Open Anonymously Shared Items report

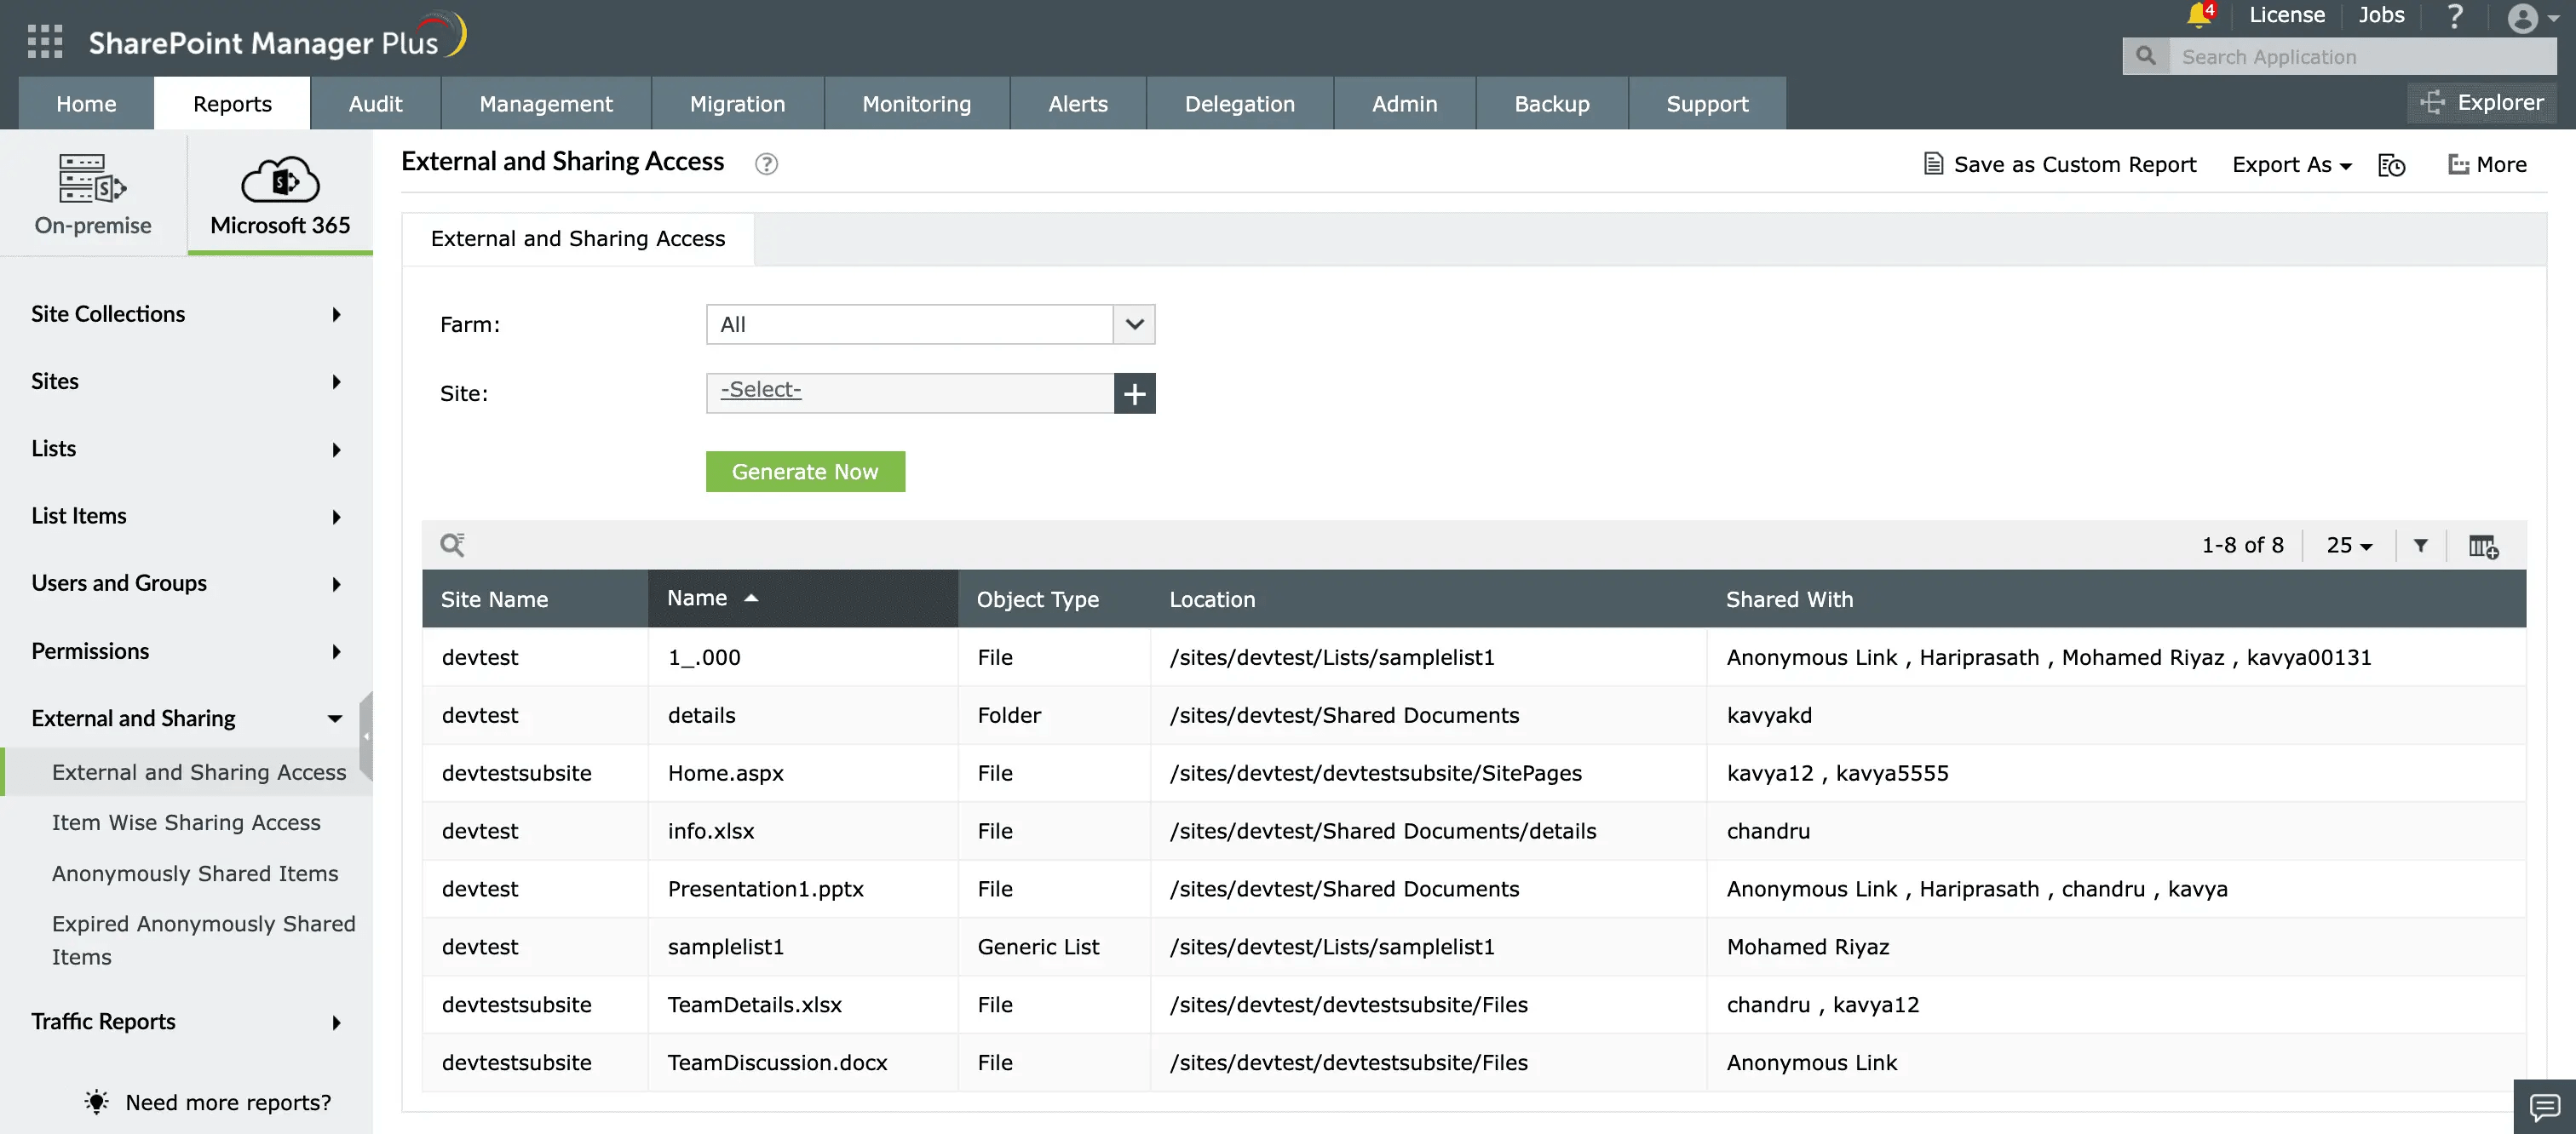point(195,873)
